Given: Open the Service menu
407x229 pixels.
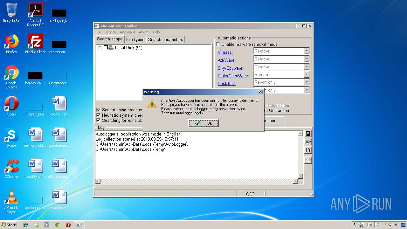Looking at the screenshot, I should 110,32.
